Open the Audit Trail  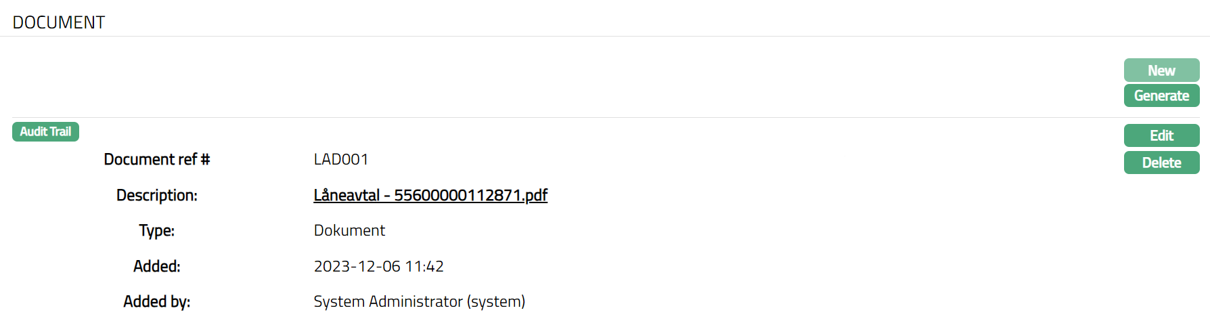[x=45, y=131]
